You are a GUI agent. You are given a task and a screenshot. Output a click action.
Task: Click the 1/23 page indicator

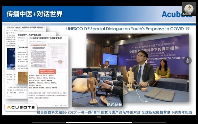(x=99, y=117)
